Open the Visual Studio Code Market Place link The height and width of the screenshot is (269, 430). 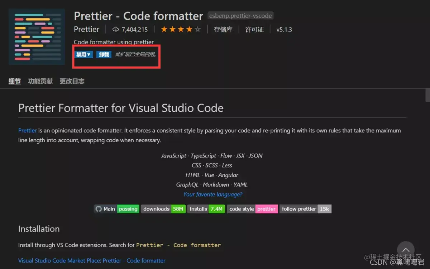tap(92, 260)
